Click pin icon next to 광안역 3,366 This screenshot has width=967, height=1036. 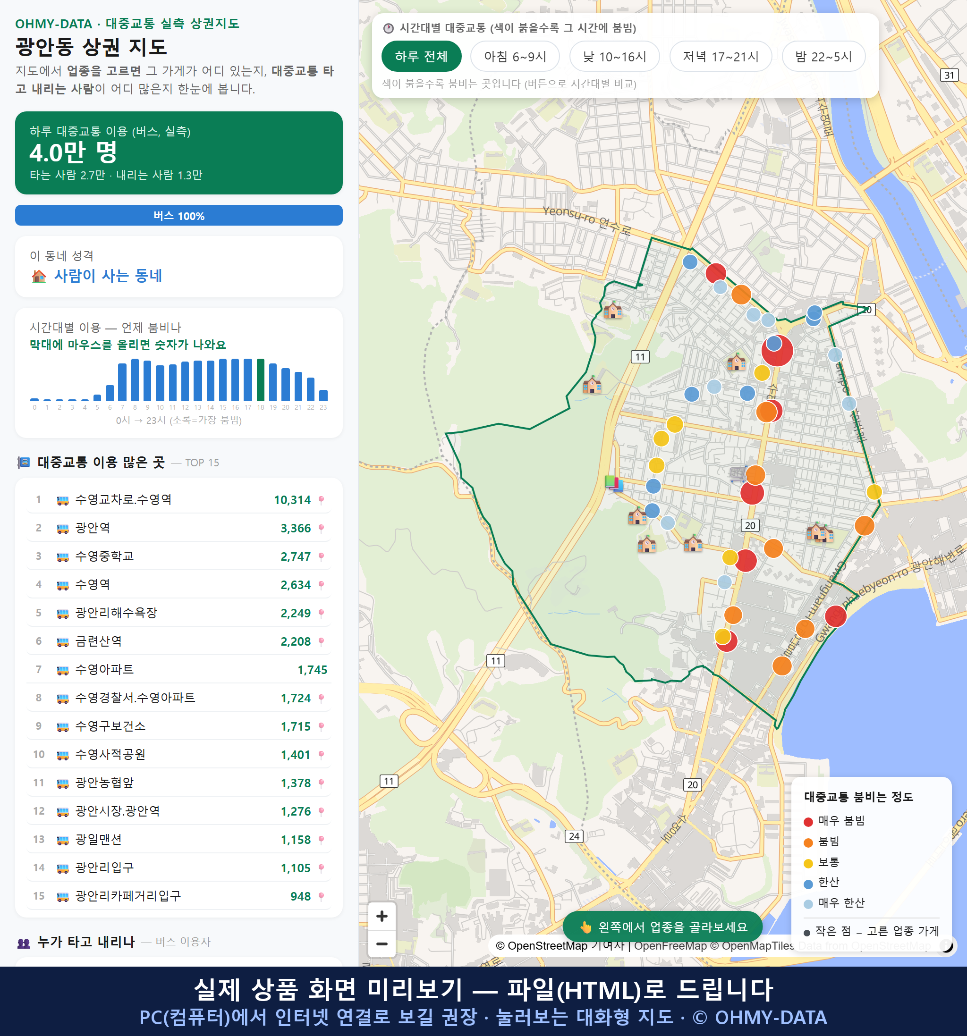321,529
